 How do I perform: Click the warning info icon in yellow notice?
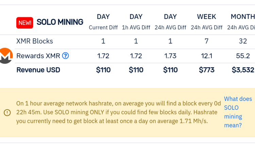7,113
